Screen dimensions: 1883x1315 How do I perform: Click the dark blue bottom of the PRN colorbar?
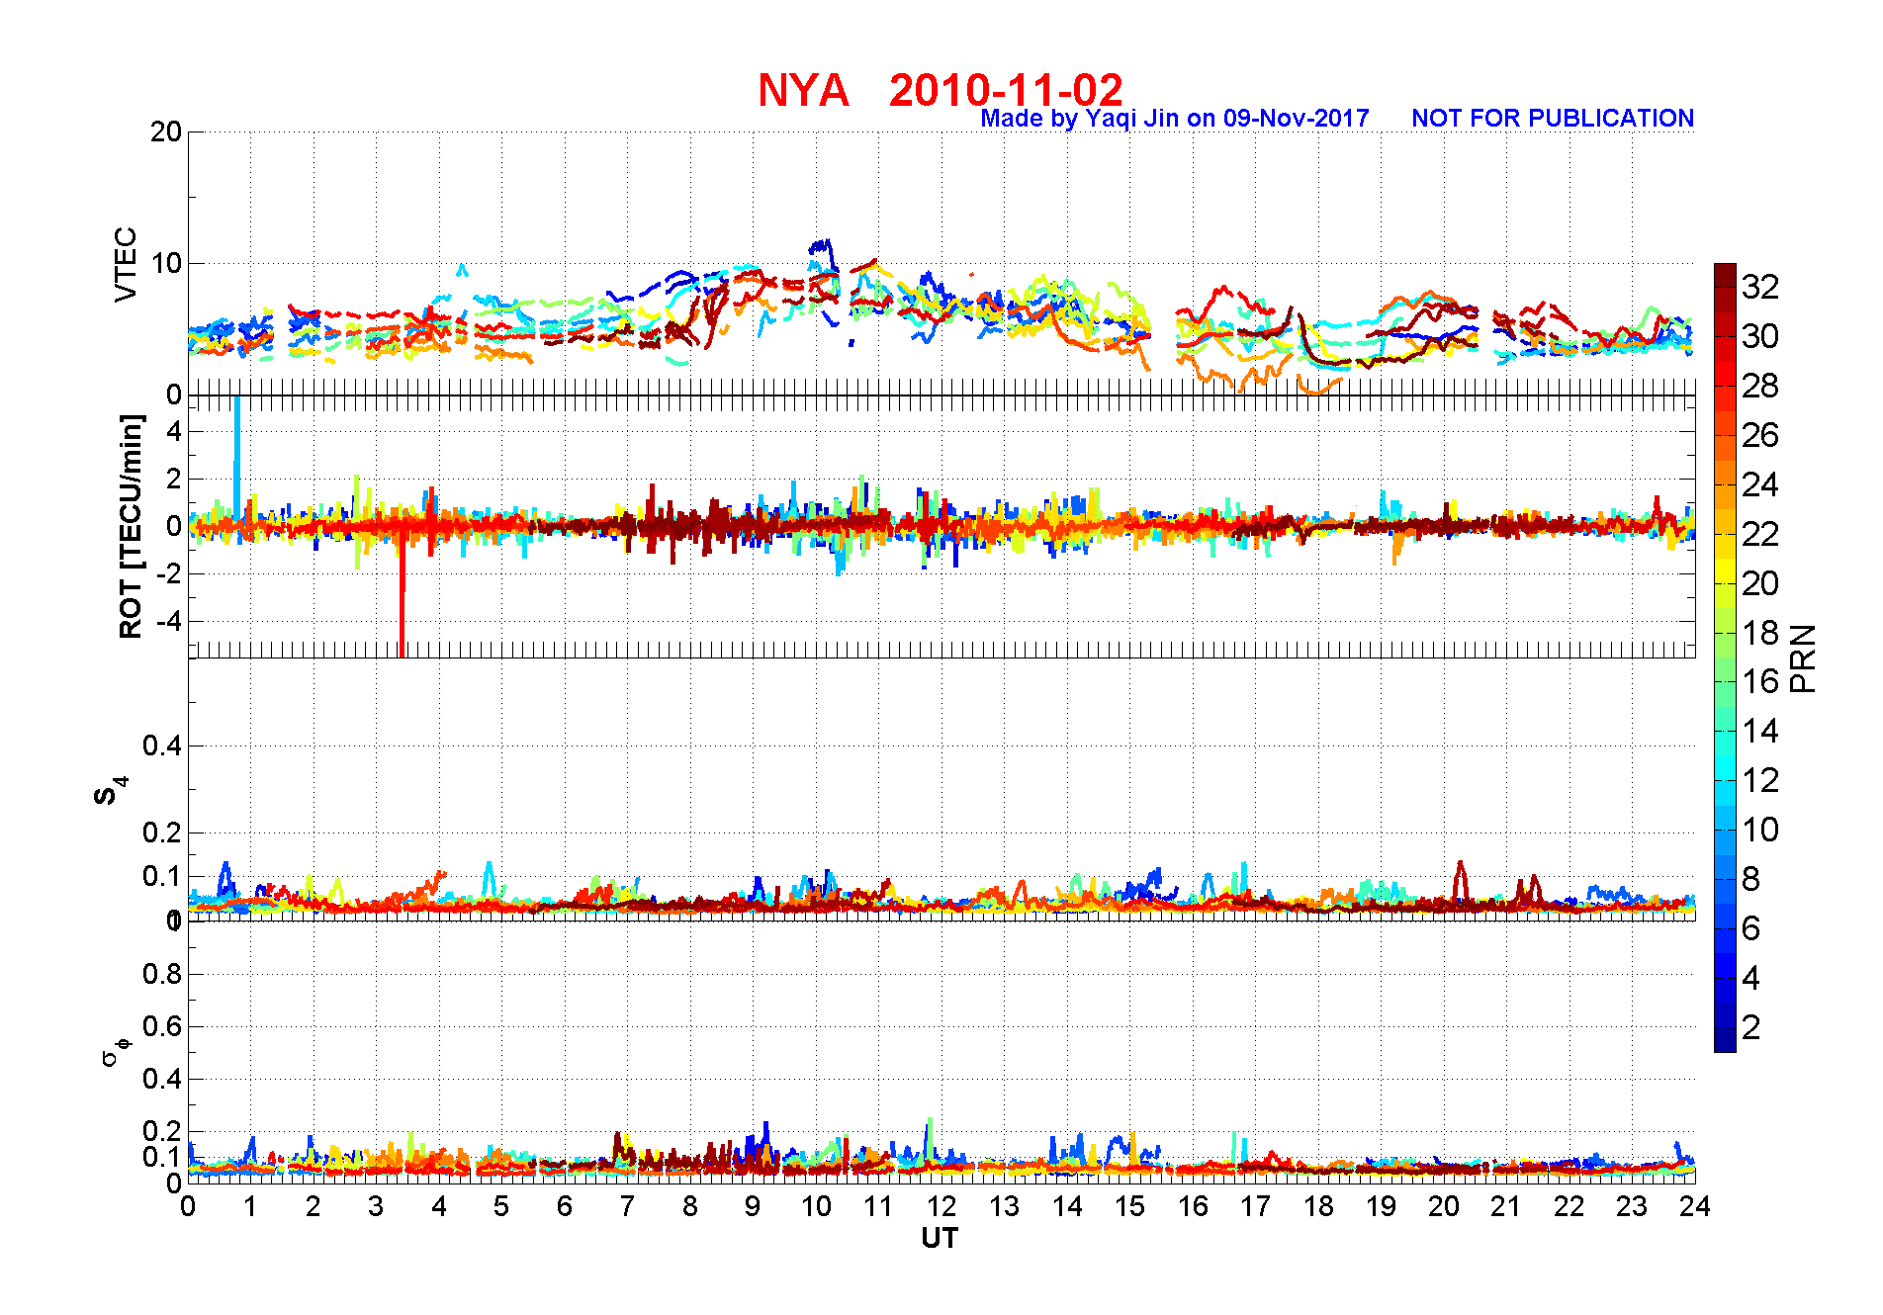pyautogui.click(x=1725, y=1040)
